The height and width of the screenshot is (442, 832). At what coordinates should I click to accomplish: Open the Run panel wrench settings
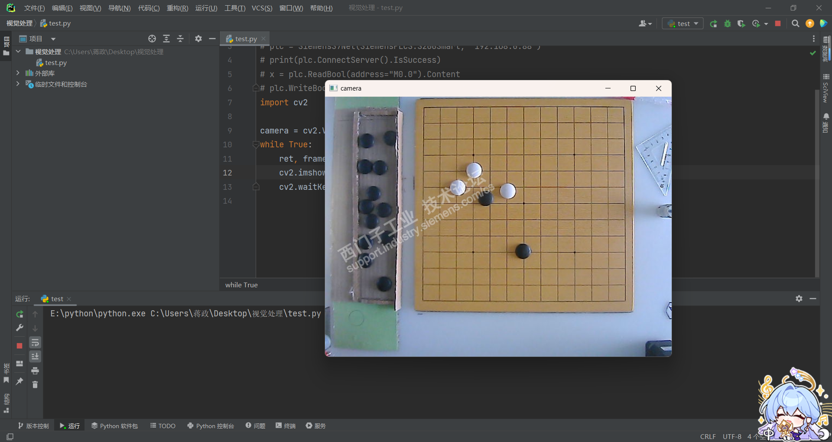(x=19, y=328)
